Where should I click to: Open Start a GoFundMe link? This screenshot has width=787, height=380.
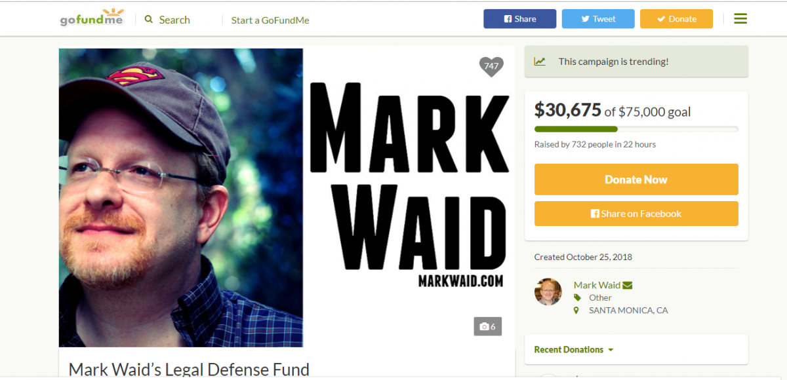pyautogui.click(x=270, y=20)
